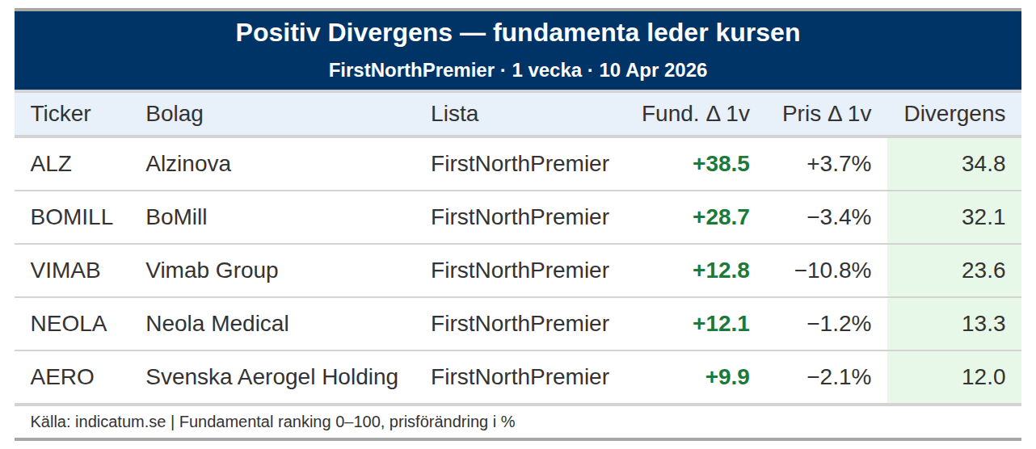
Task: Click the NEOLA ticker cell
Action: [69, 324]
